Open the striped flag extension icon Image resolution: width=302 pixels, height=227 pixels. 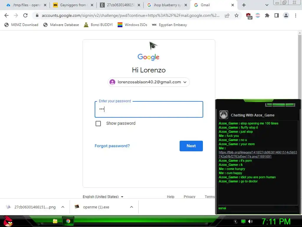(x=258, y=15)
